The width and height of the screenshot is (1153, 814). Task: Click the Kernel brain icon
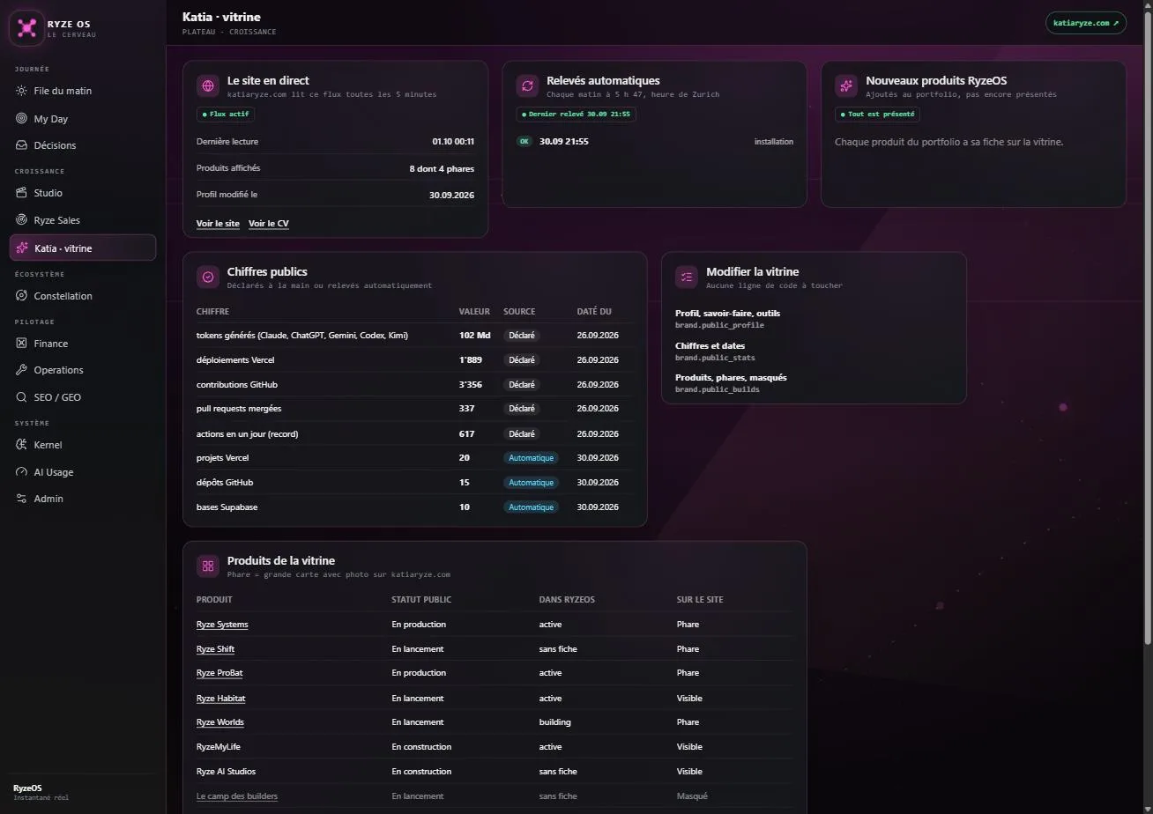click(x=22, y=445)
